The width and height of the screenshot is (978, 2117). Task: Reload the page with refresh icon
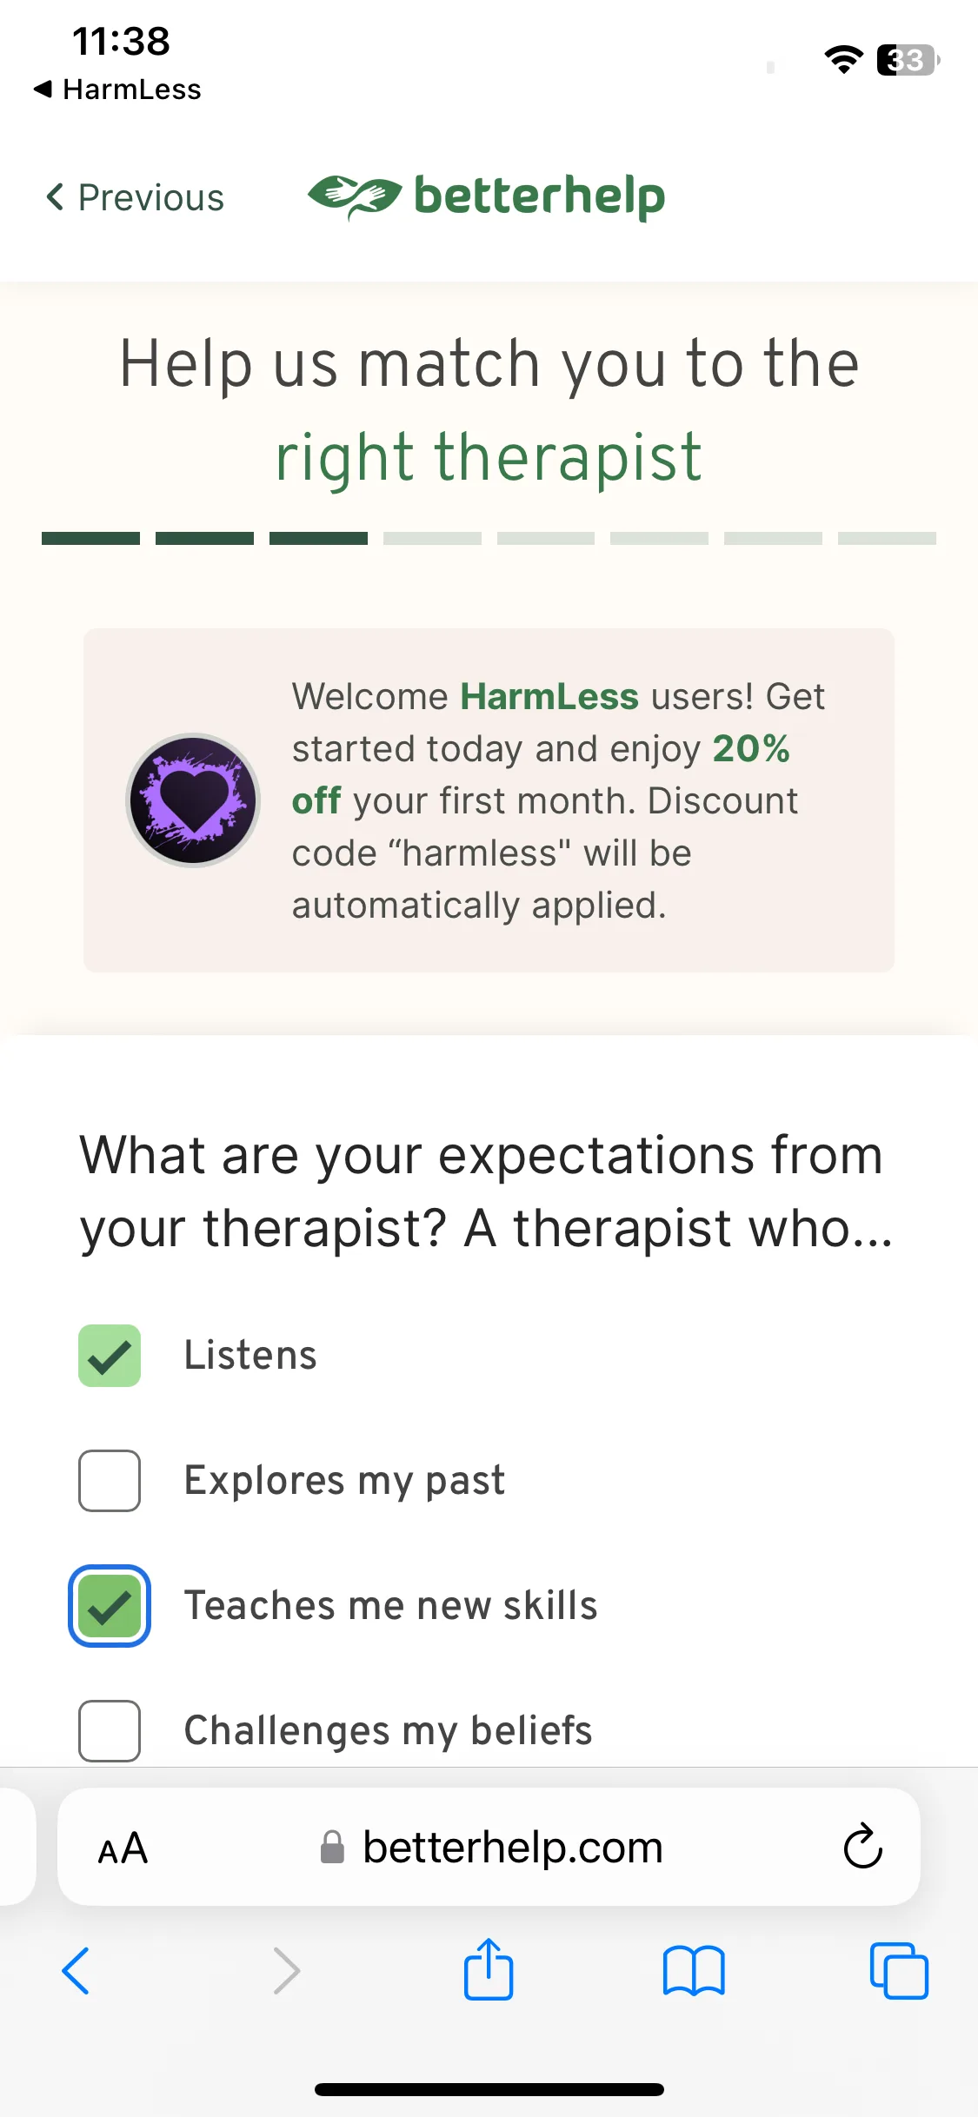pyautogui.click(x=862, y=1846)
